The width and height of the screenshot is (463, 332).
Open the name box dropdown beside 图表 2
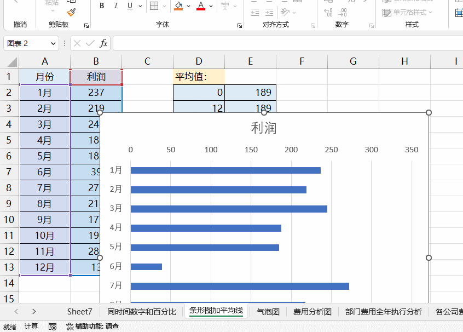[x=53, y=43]
